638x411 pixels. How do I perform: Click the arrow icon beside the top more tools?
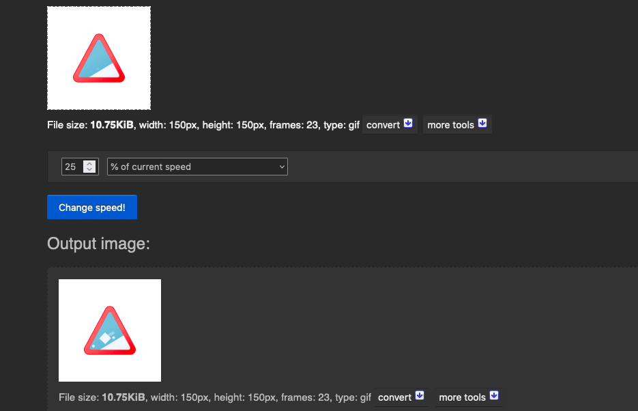coord(482,124)
